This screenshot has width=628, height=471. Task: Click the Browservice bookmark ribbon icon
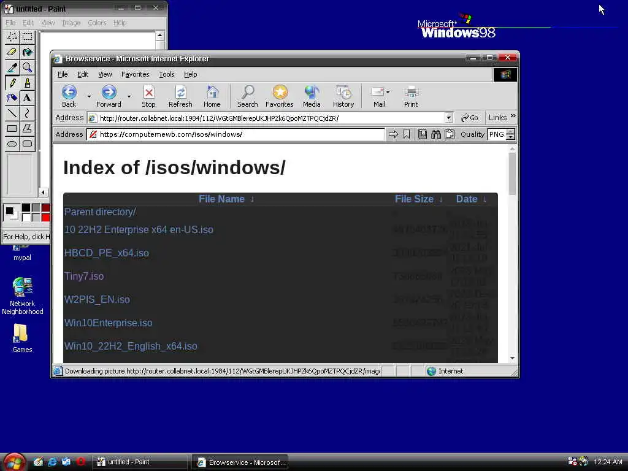[x=407, y=134]
